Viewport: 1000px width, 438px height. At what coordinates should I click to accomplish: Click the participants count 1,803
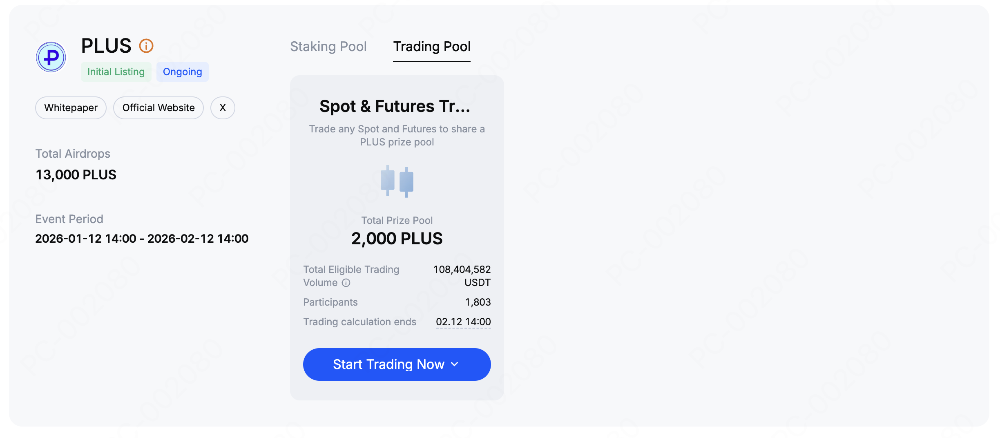(x=478, y=302)
